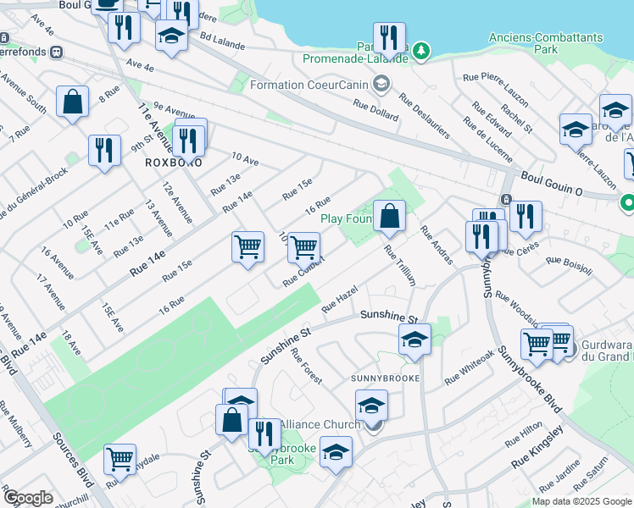Image resolution: width=634 pixels, height=508 pixels.
Task: Click the school marker beside Alliance Church
Action: pos(371,405)
